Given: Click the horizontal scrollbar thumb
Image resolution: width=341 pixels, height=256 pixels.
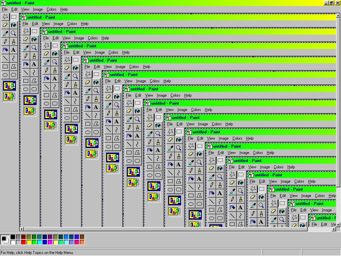Looking at the screenshot, I should click(x=166, y=229).
